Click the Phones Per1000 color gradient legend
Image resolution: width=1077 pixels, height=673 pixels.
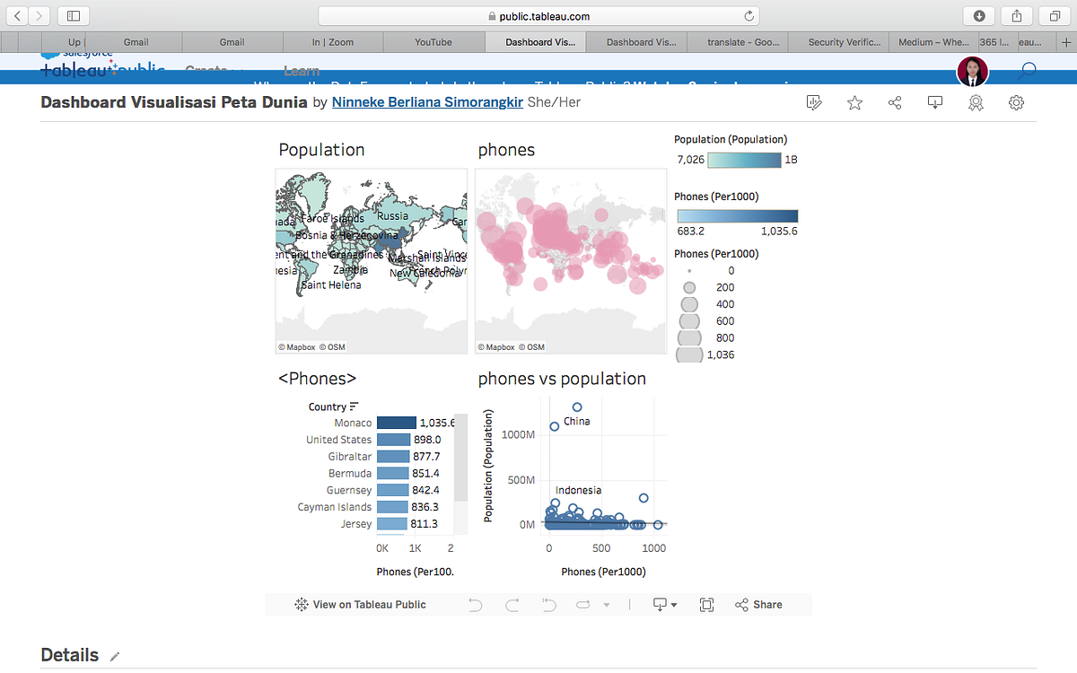737,215
